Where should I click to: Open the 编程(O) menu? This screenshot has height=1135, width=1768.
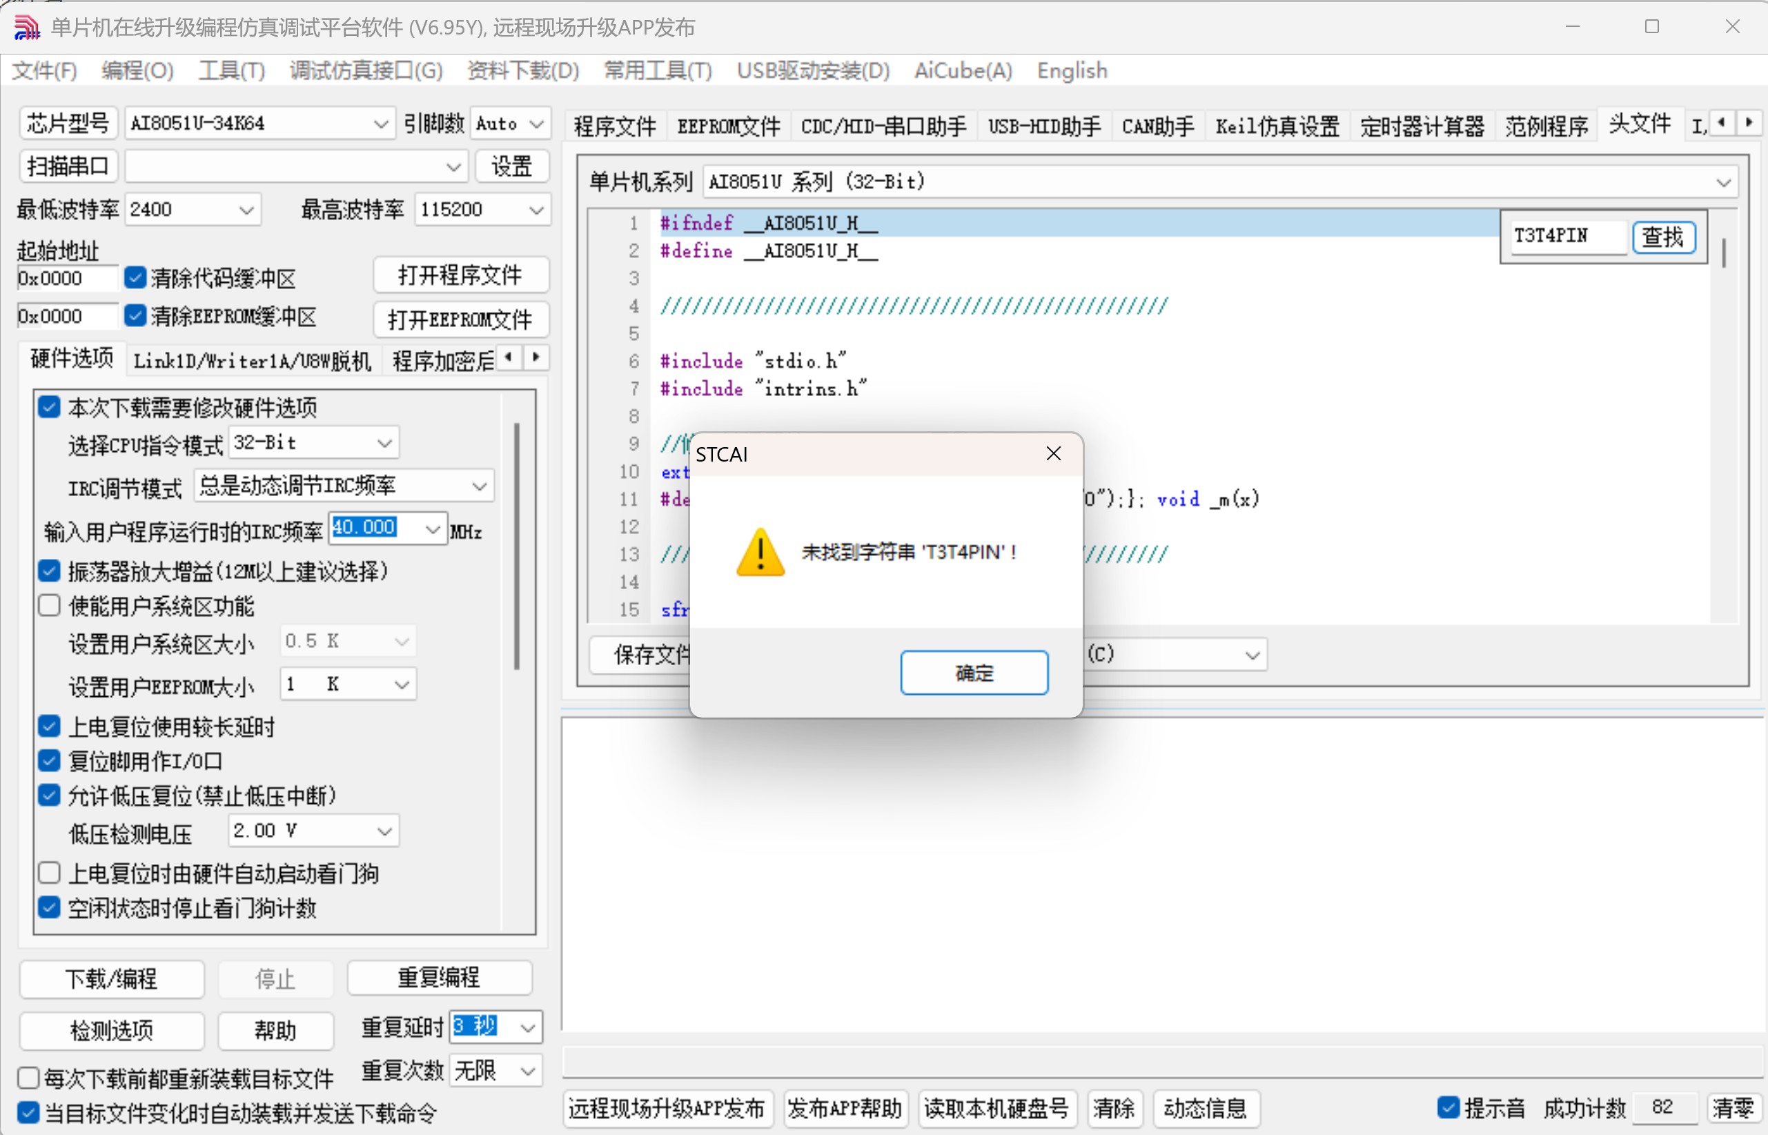point(137,71)
